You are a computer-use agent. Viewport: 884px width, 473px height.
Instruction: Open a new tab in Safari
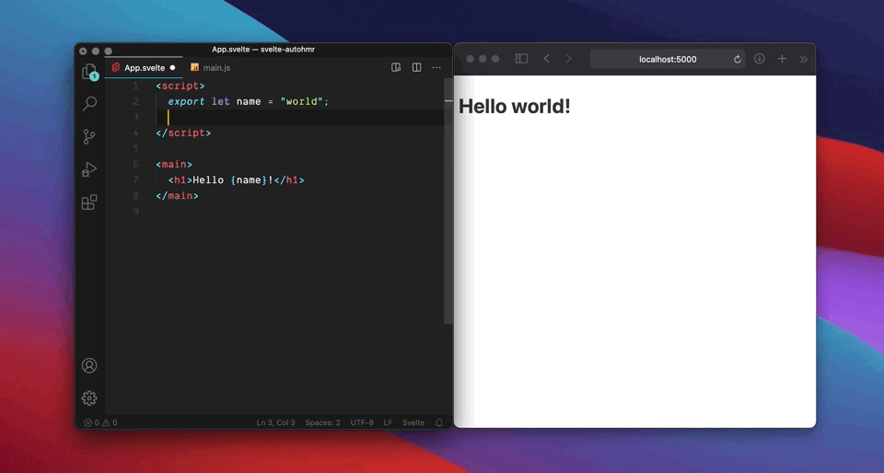782,59
